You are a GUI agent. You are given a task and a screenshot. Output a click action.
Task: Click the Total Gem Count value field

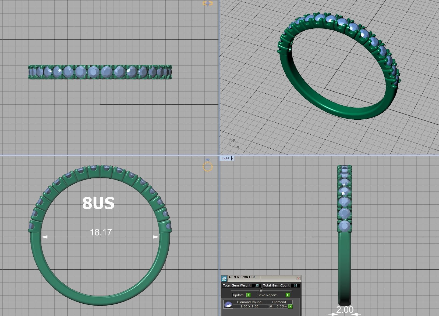295,285
